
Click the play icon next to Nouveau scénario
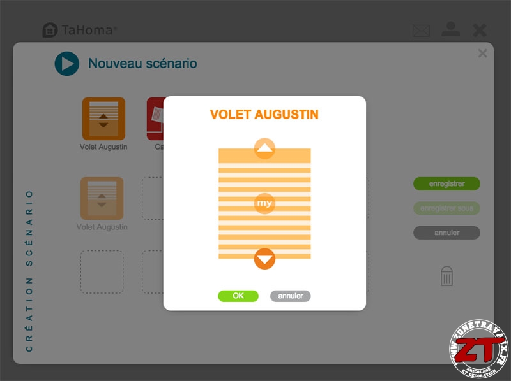click(x=67, y=64)
